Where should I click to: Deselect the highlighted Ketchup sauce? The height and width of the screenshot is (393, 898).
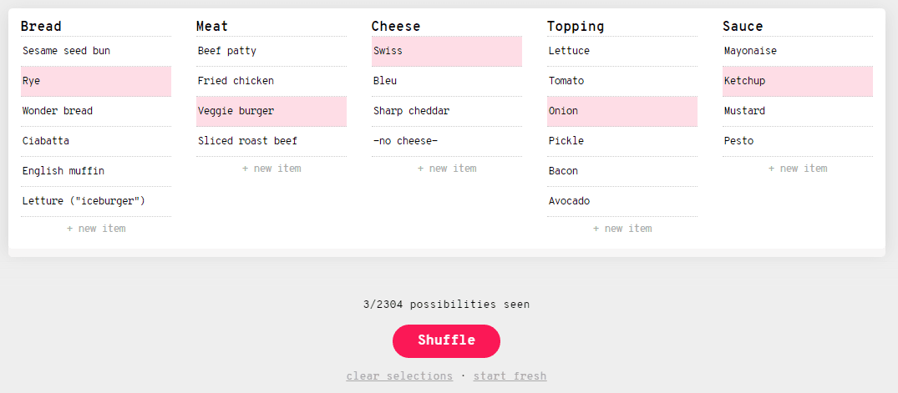tap(798, 81)
